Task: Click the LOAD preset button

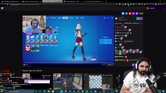Action: click(106, 40)
